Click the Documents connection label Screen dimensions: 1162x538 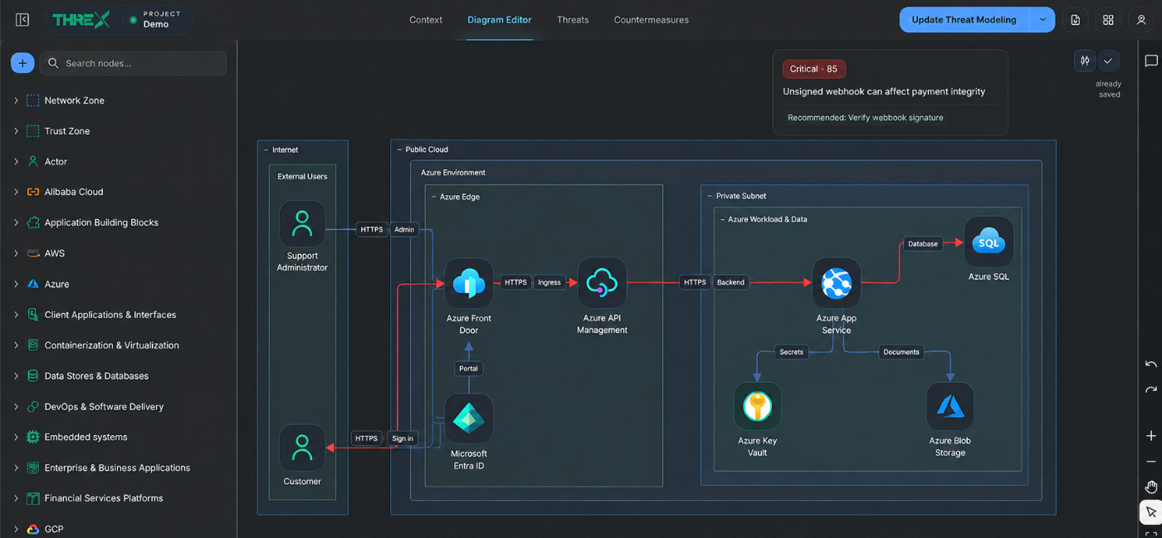tap(901, 352)
